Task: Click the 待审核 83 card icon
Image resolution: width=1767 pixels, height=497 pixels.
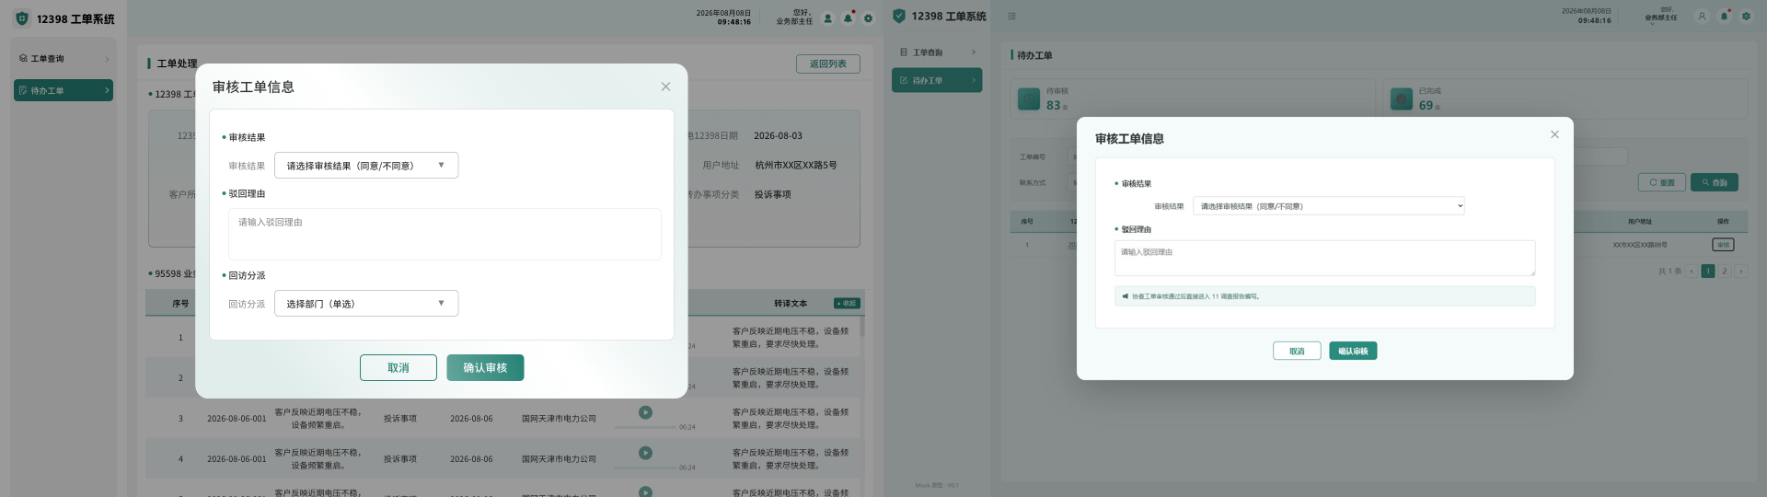Action: (1029, 99)
